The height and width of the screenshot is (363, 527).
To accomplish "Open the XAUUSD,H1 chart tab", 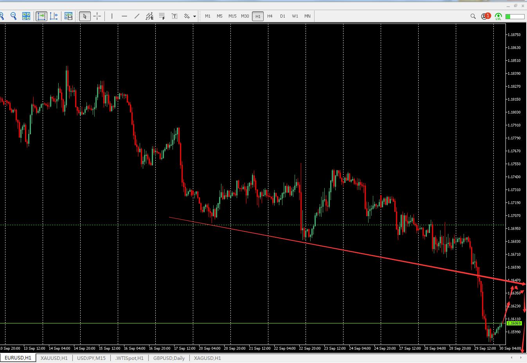I will coord(54,358).
